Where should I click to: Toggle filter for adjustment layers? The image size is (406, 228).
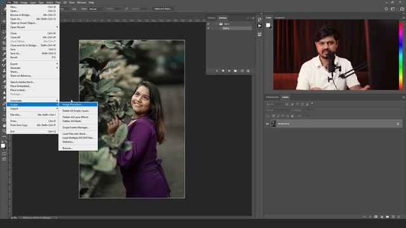coord(292,104)
